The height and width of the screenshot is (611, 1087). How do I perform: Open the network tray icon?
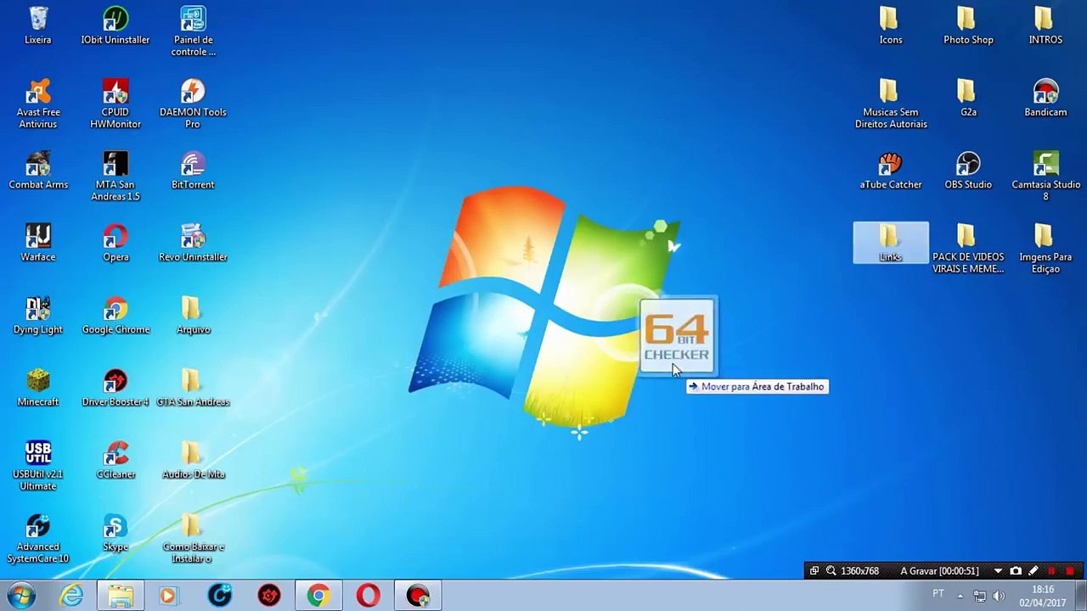tap(979, 596)
